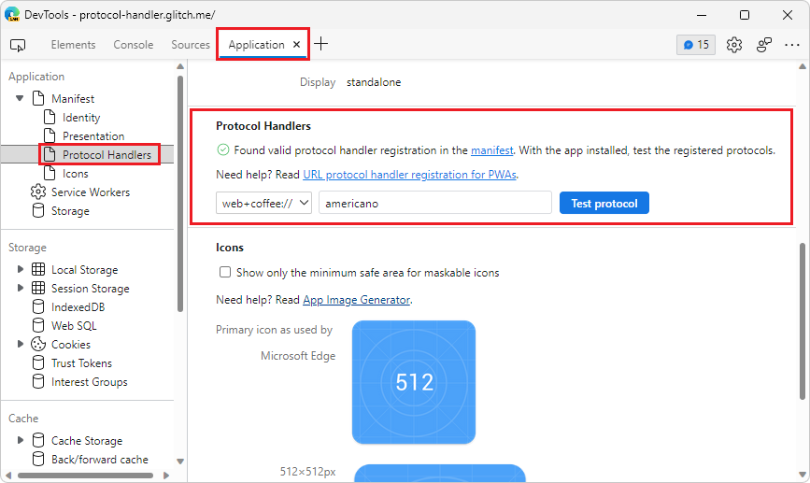The width and height of the screenshot is (810, 483).
Task: Select Service Workers in the sidebar
Action: 91,192
